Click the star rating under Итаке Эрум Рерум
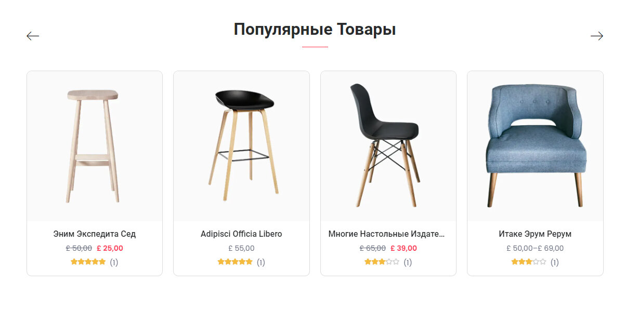The height and width of the screenshot is (311, 638). click(x=529, y=262)
